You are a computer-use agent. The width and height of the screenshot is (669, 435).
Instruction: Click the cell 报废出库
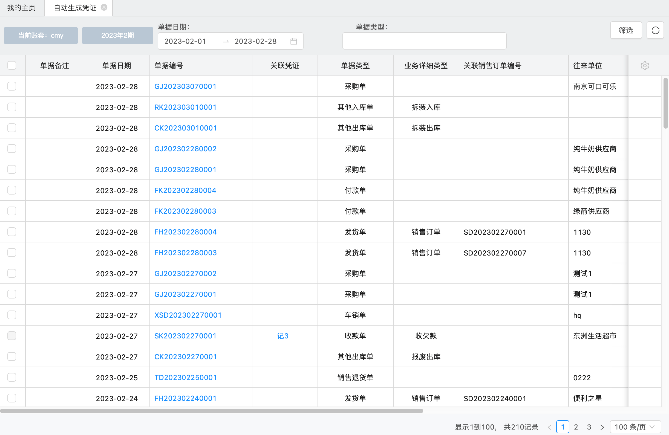tap(426, 356)
